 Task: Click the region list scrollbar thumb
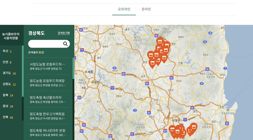click(23, 71)
